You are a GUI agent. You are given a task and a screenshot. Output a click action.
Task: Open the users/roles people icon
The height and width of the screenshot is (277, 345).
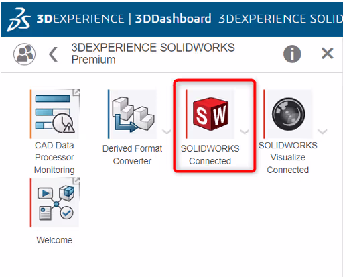24,54
